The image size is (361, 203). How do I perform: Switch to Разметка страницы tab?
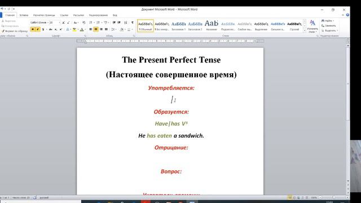(44, 15)
